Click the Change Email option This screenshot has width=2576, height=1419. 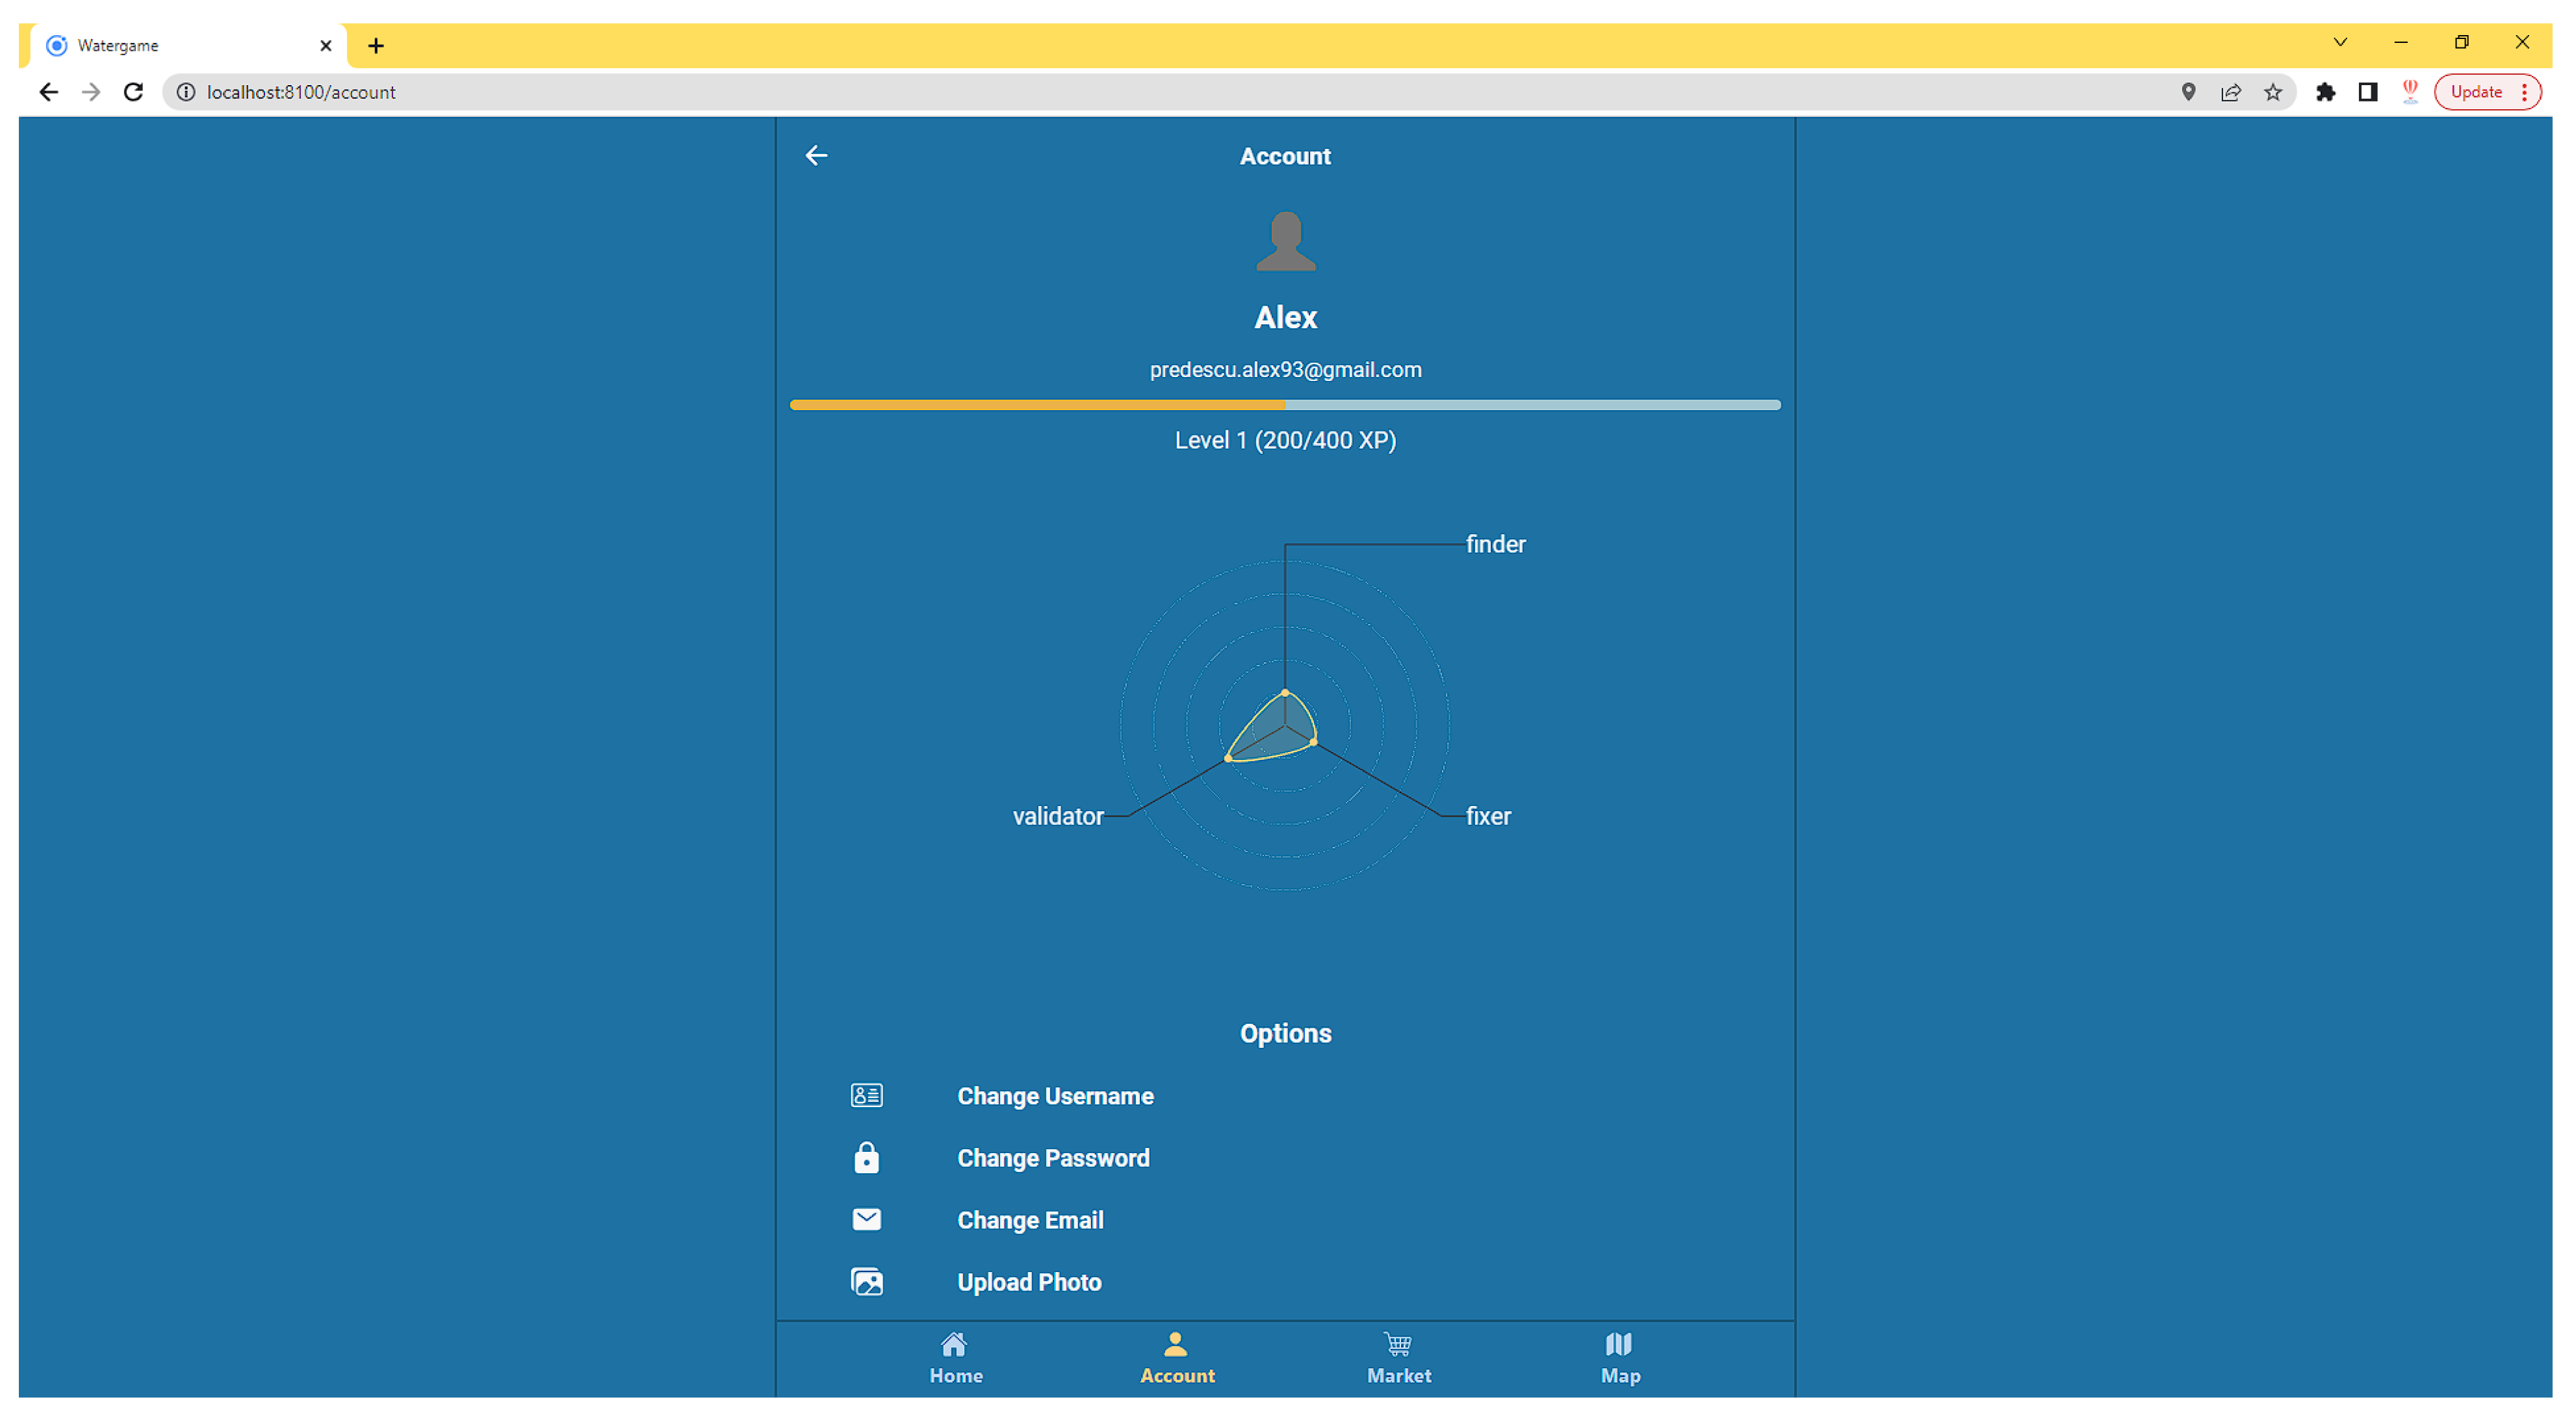click(1030, 1219)
